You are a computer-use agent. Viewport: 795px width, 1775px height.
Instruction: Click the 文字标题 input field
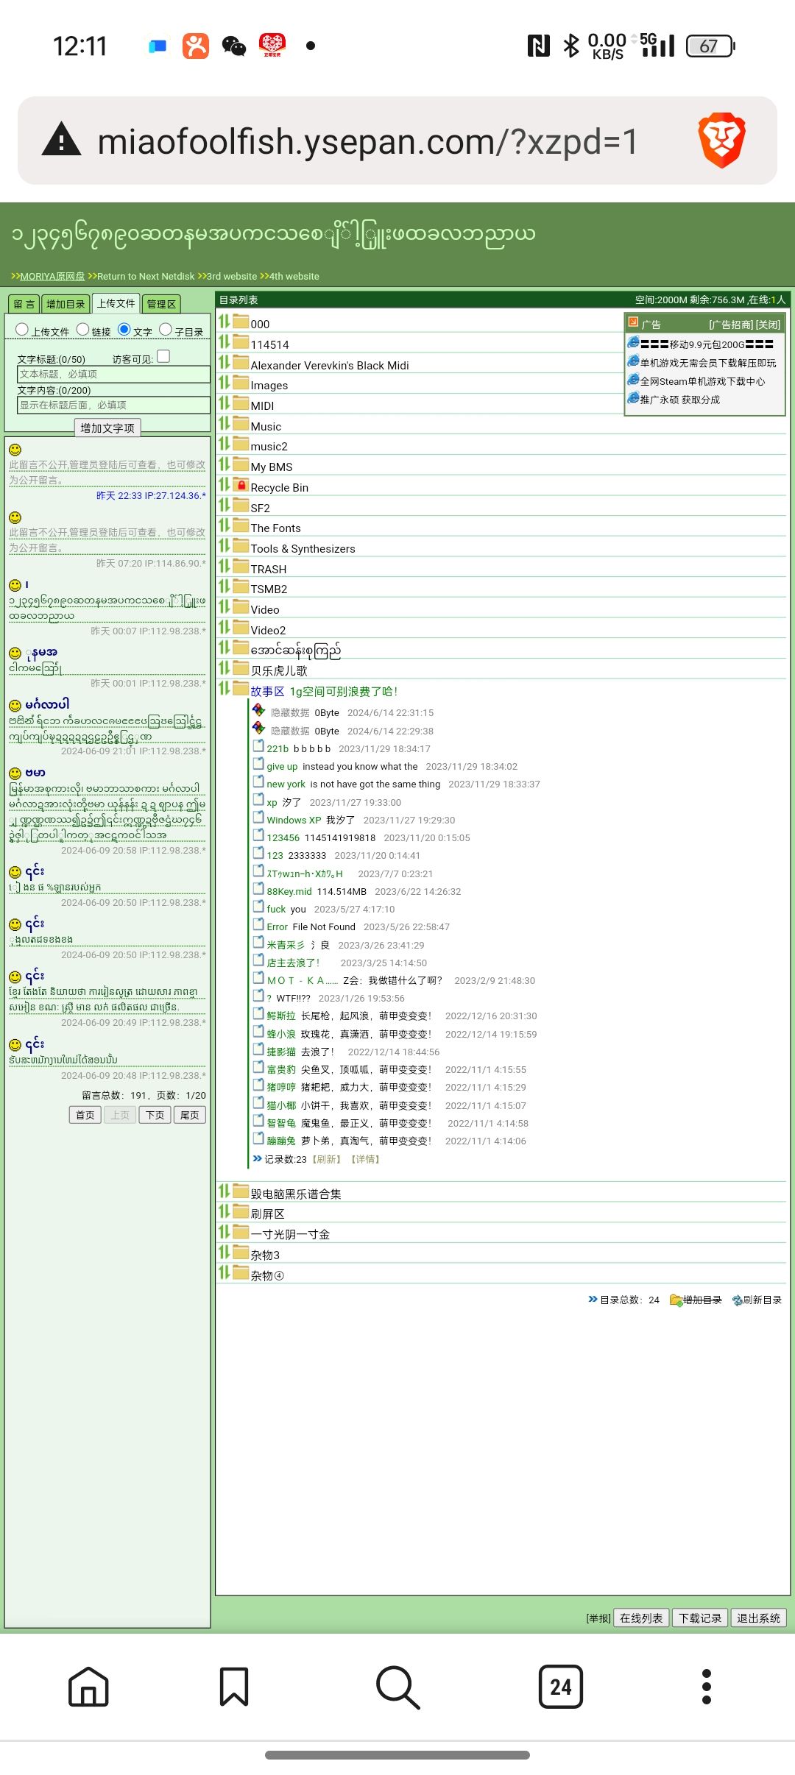(113, 375)
